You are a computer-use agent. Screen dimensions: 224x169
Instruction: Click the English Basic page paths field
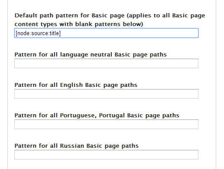(x=106, y=94)
